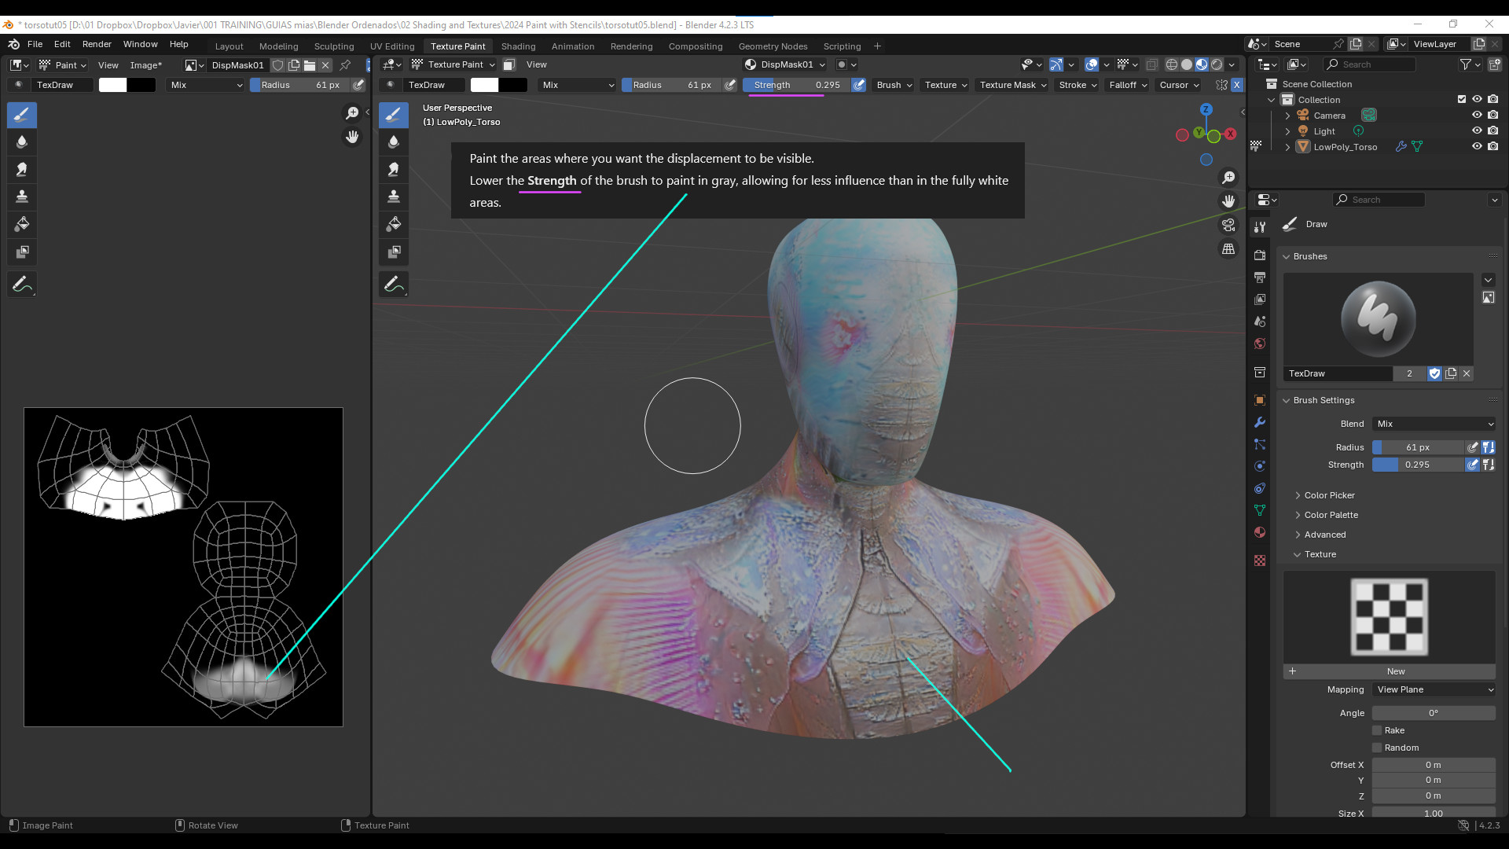Switch to the Sculpting workspace tab
This screenshot has height=849, width=1509.
(x=334, y=46)
